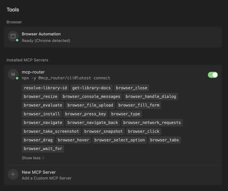Viewport: 228px width, 191px height.
Task: Click the browser_take_screenshot tag
Action: (x=51, y=131)
